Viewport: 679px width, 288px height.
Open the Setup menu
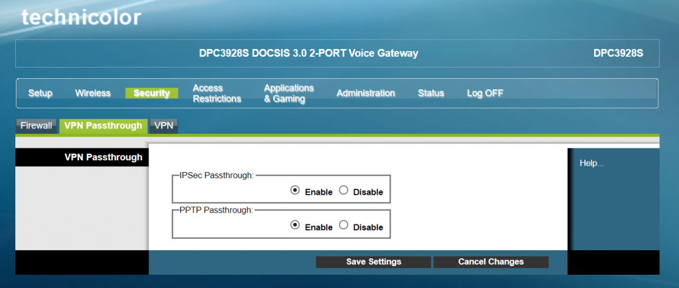[x=40, y=93]
